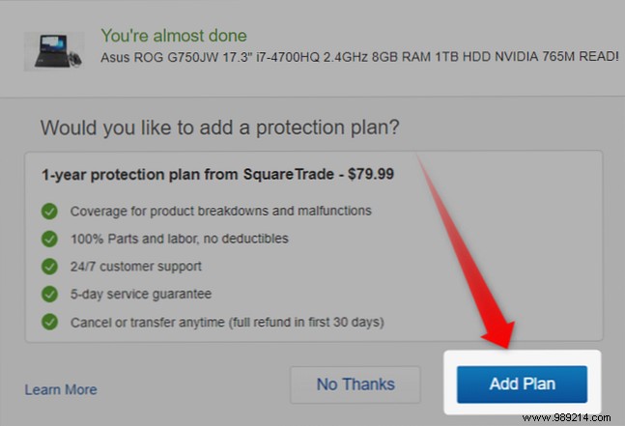Click the green check beside Cancel or transfer anytime
The height and width of the screenshot is (426, 625).
coord(49,322)
